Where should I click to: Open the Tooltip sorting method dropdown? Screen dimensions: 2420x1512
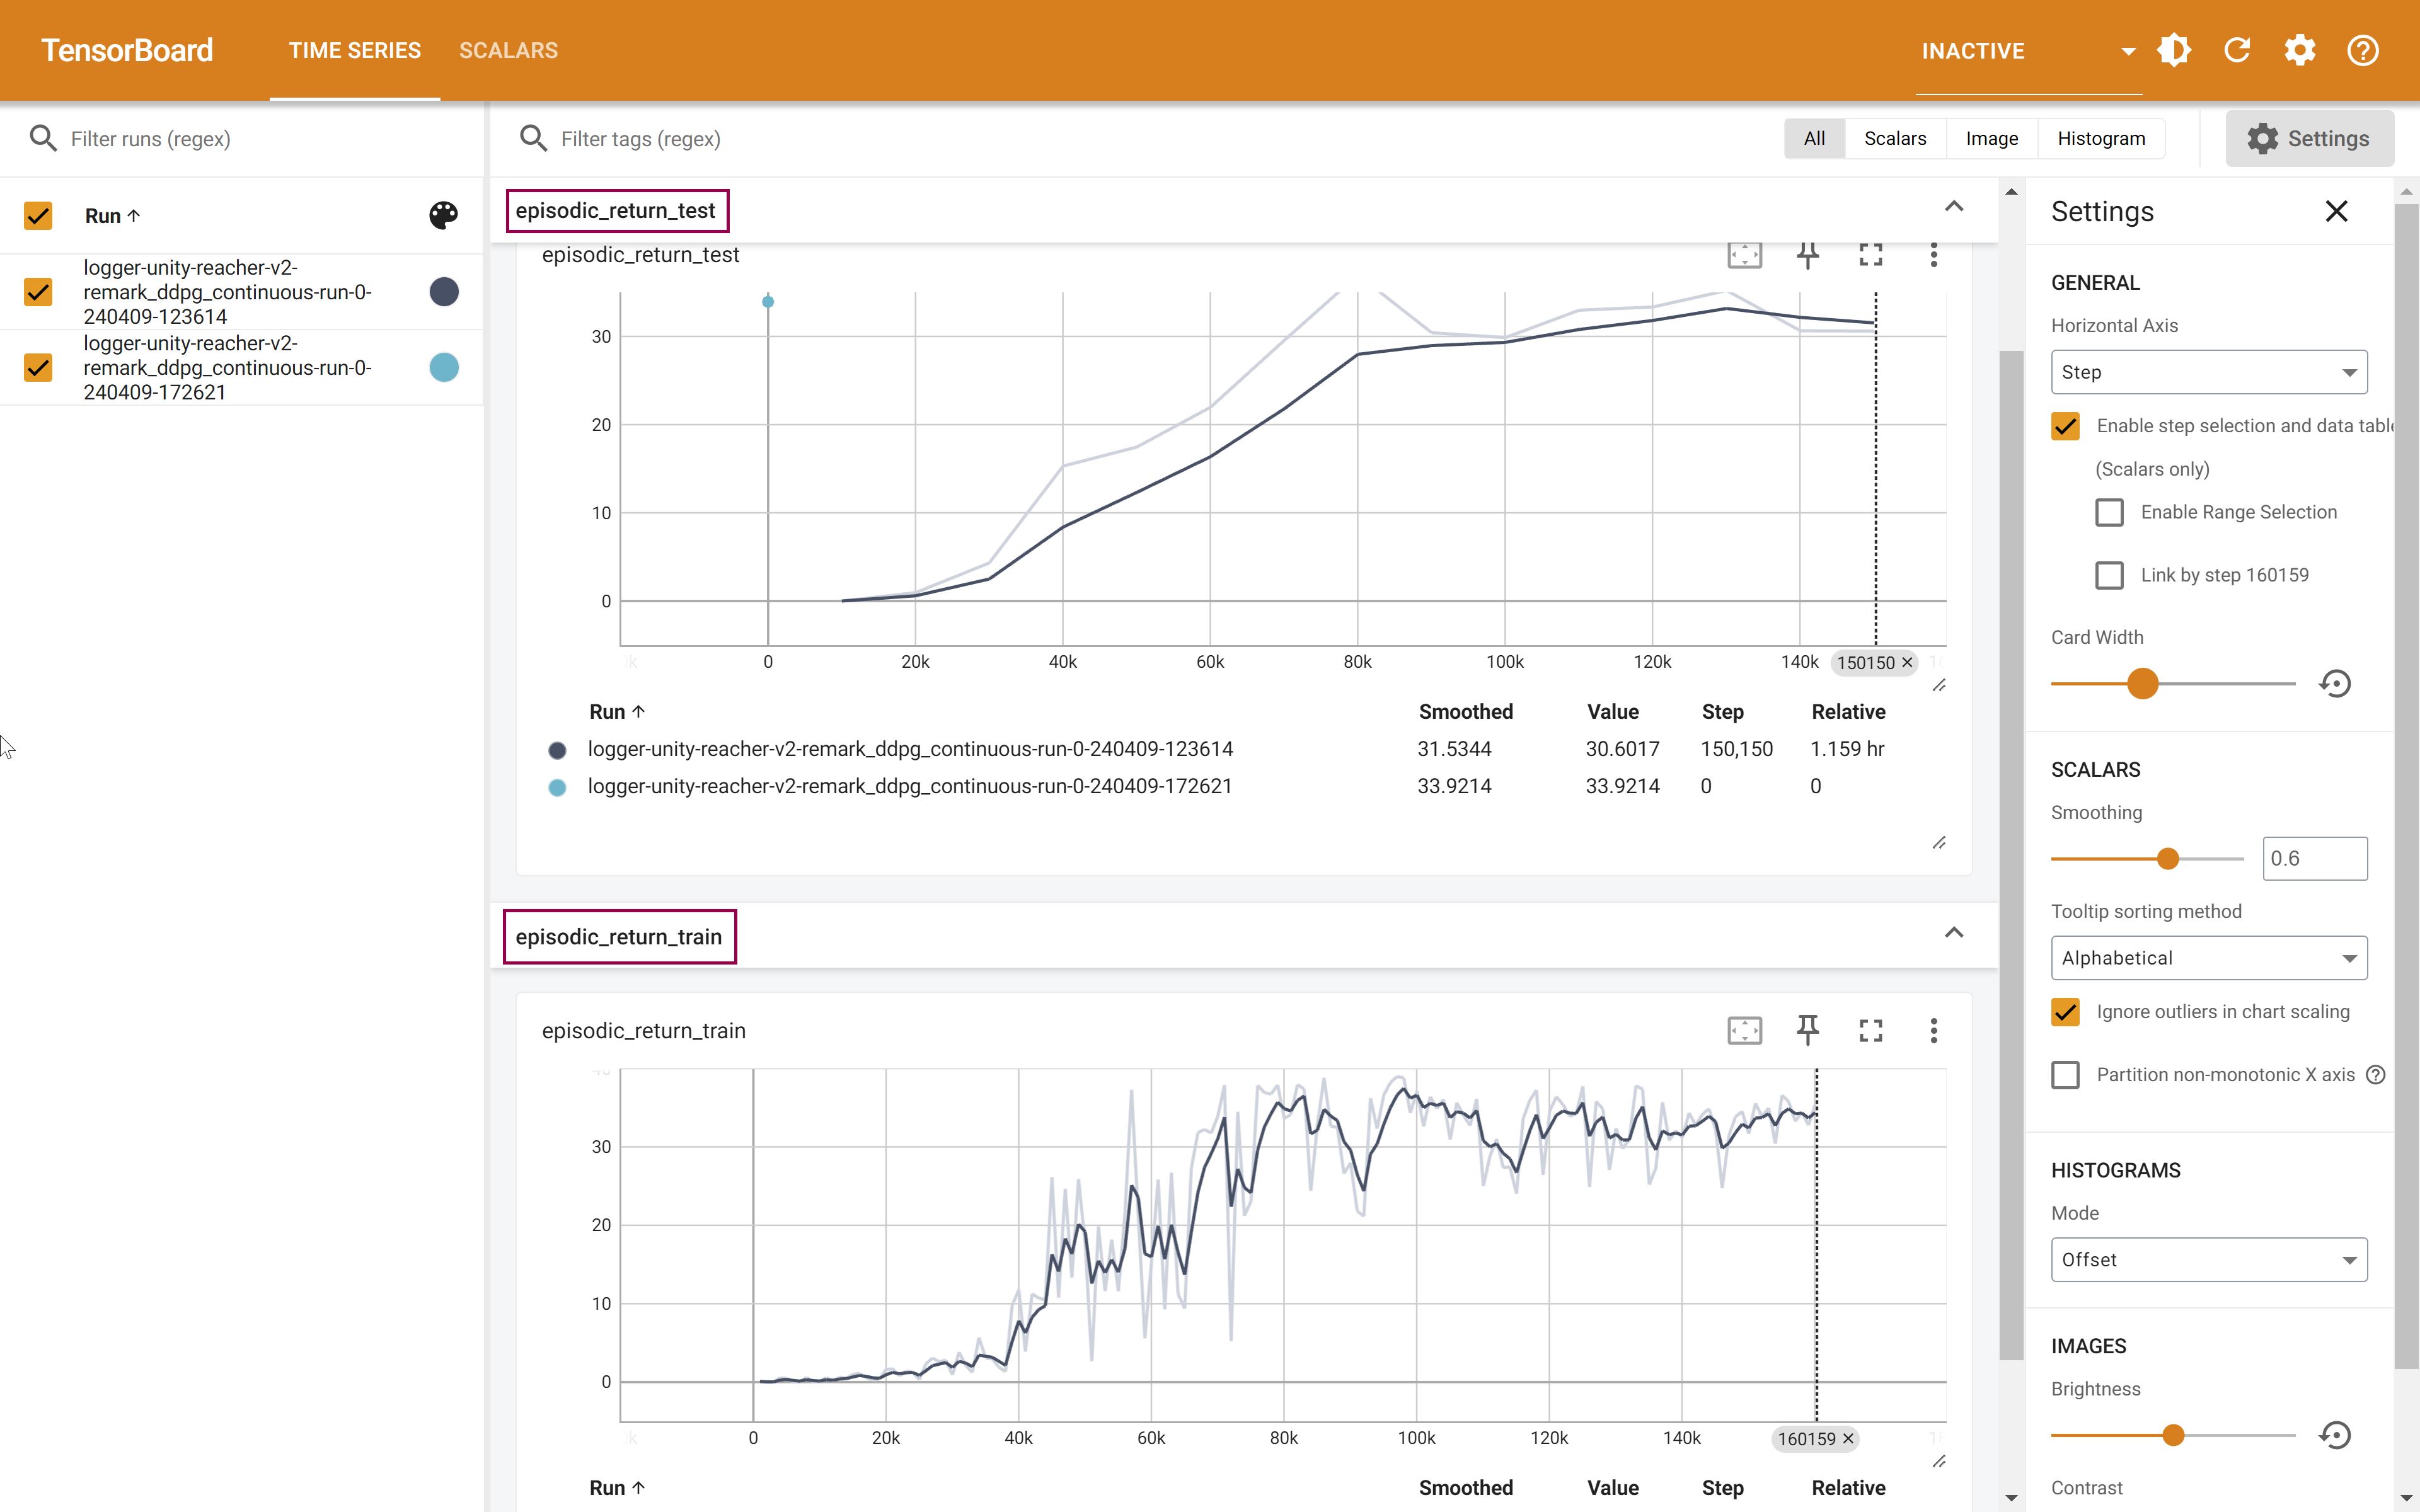[x=2208, y=958]
